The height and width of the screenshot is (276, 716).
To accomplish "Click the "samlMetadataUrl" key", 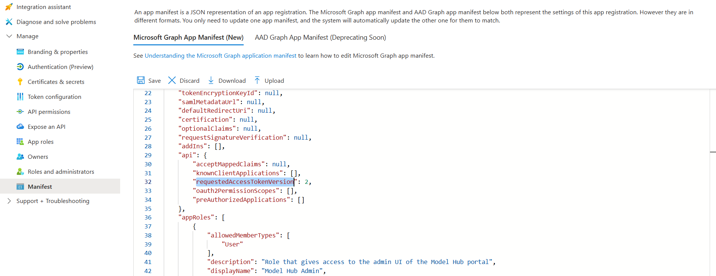I will (x=209, y=102).
